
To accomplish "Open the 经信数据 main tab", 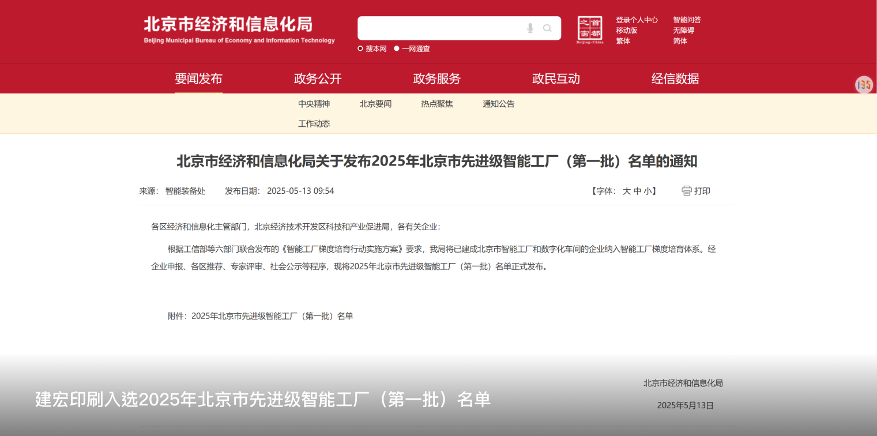I will pyautogui.click(x=675, y=79).
